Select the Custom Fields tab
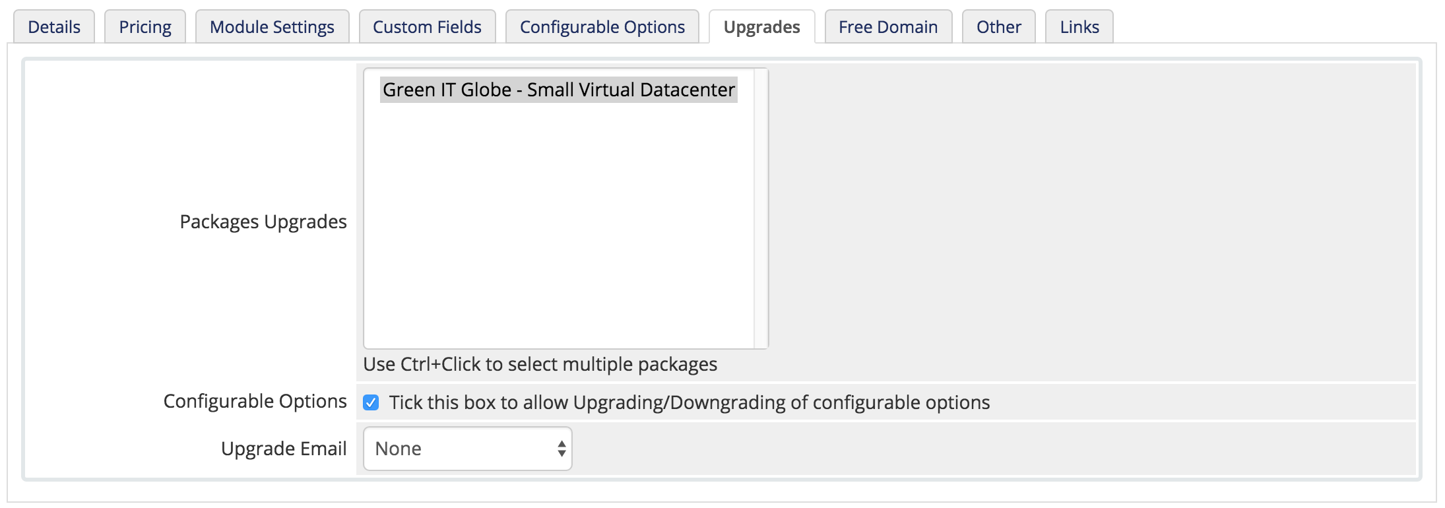1445x508 pixels. [x=427, y=27]
